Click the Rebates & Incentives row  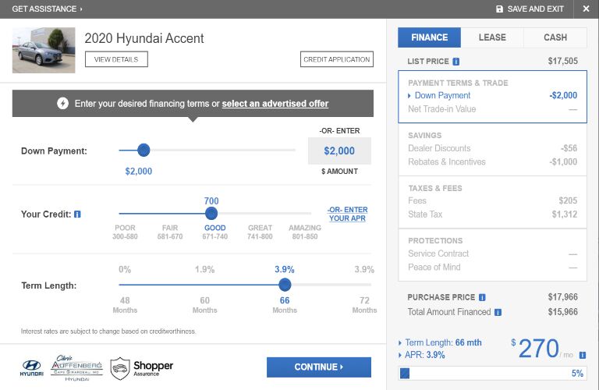click(492, 162)
